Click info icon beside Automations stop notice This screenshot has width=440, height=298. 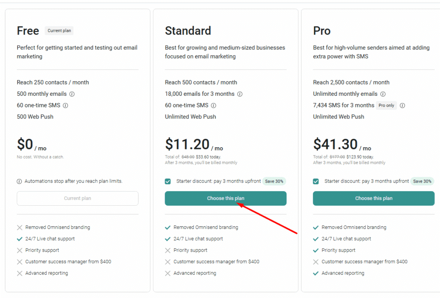point(19,181)
